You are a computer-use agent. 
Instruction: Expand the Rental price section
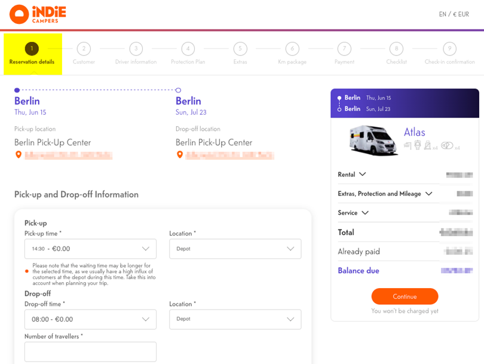click(352, 175)
